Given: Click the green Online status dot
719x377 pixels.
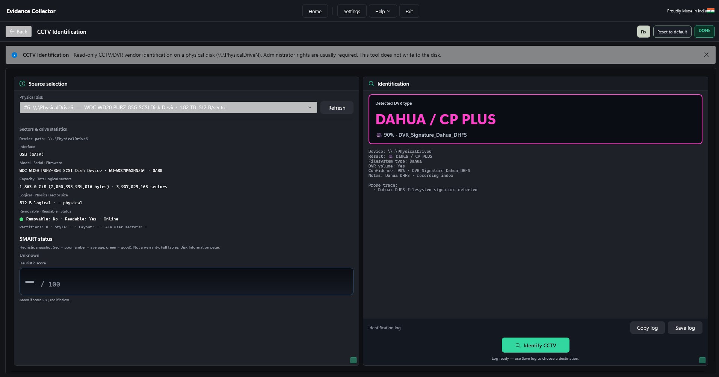Looking at the screenshot, I should 21,219.
